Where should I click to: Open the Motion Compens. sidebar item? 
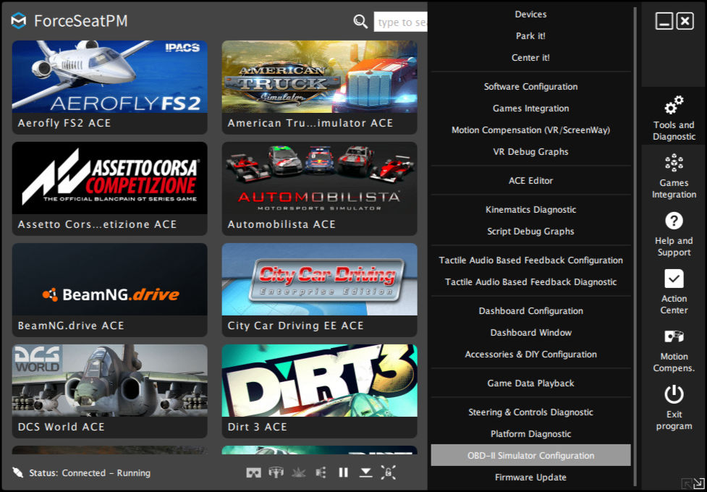(x=674, y=349)
